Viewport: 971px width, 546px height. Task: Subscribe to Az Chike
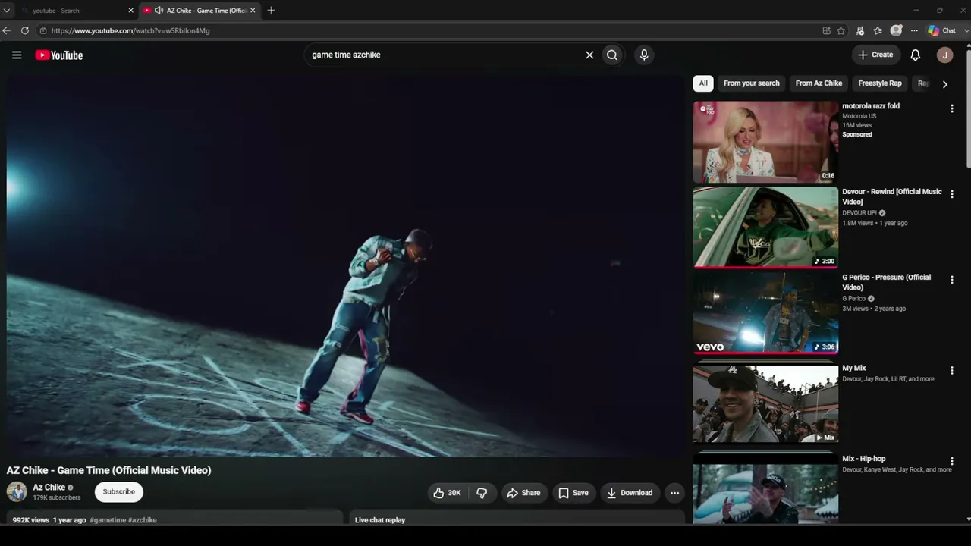(119, 492)
